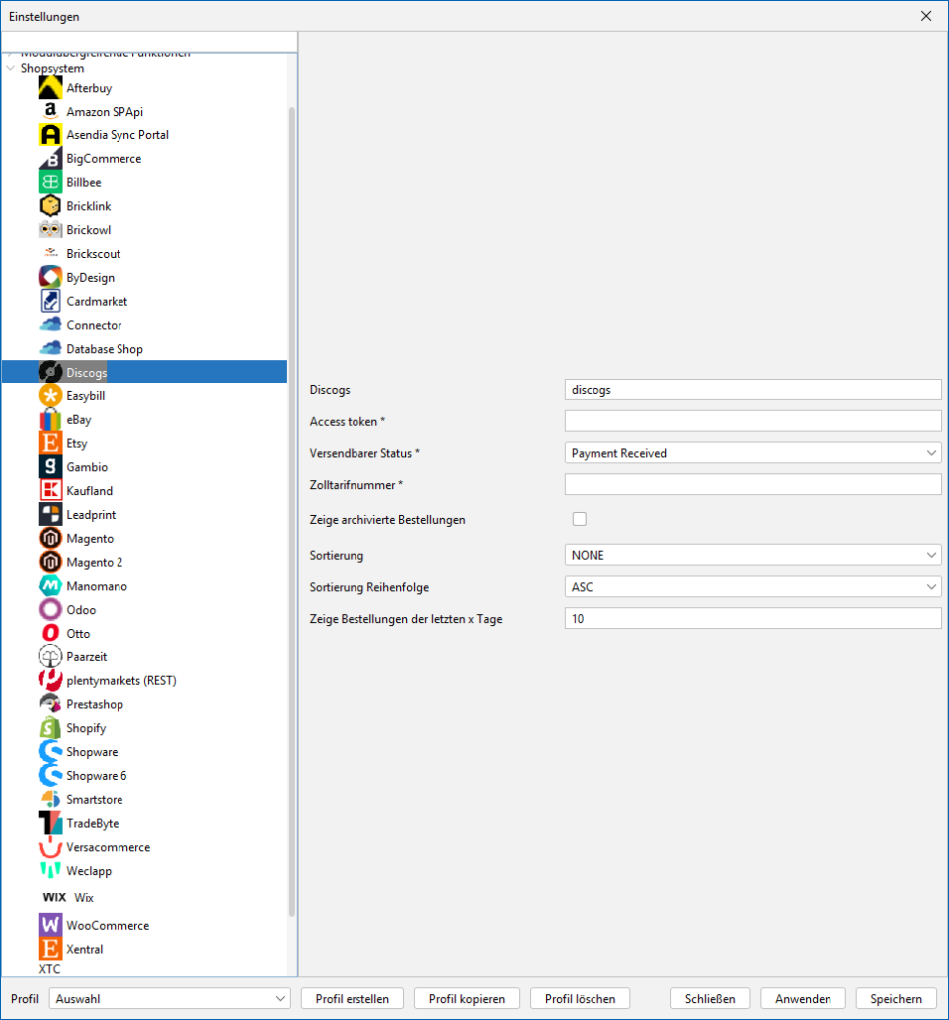This screenshot has width=949, height=1020.
Task: Click the shop list vertical scrollbar
Action: (x=292, y=498)
